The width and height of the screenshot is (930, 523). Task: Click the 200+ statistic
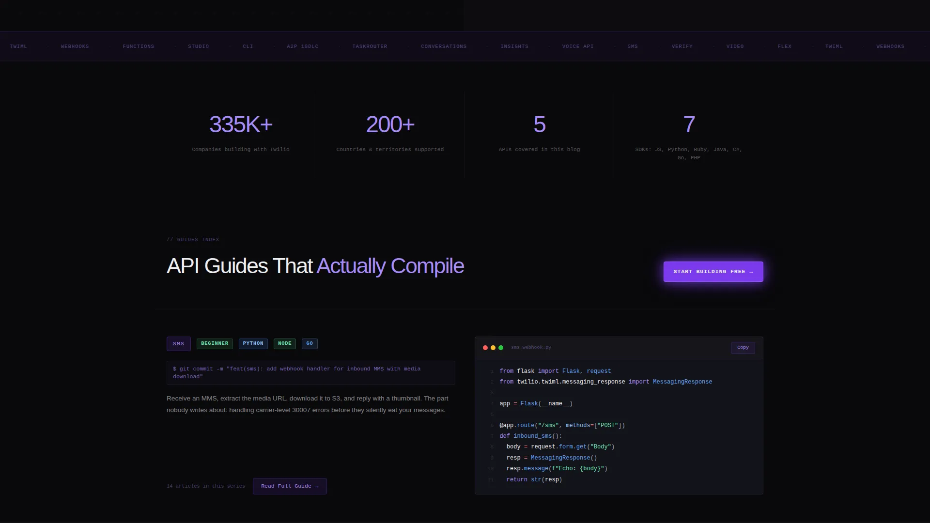pyautogui.click(x=390, y=124)
